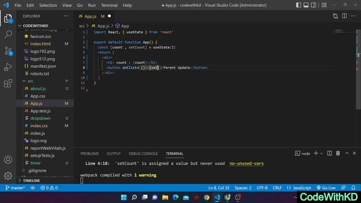Open about.js in the explorer
The width and height of the screenshot is (361, 203).
(38, 89)
